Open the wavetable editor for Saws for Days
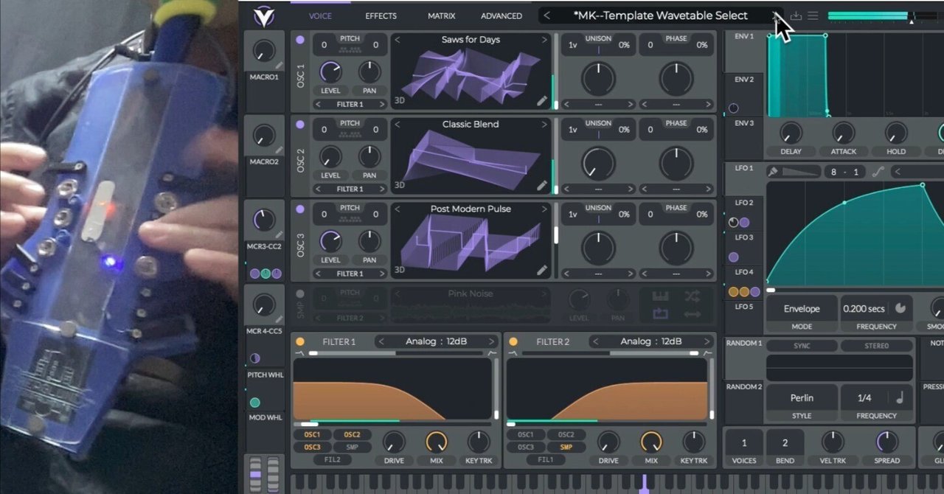944x494 pixels. pyautogui.click(x=542, y=101)
